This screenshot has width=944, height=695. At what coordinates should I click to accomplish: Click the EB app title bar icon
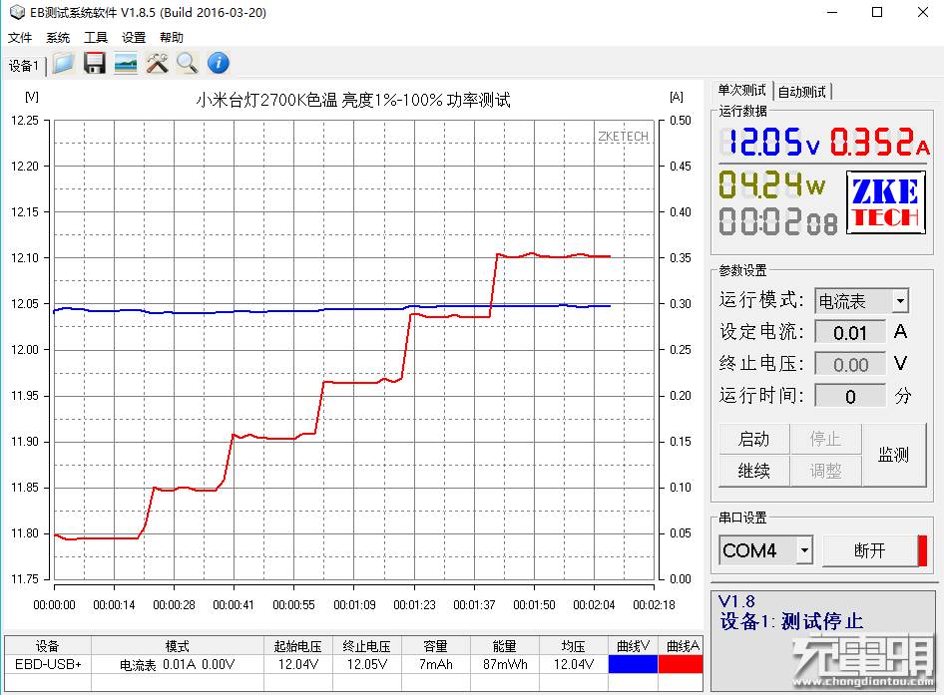(x=17, y=12)
